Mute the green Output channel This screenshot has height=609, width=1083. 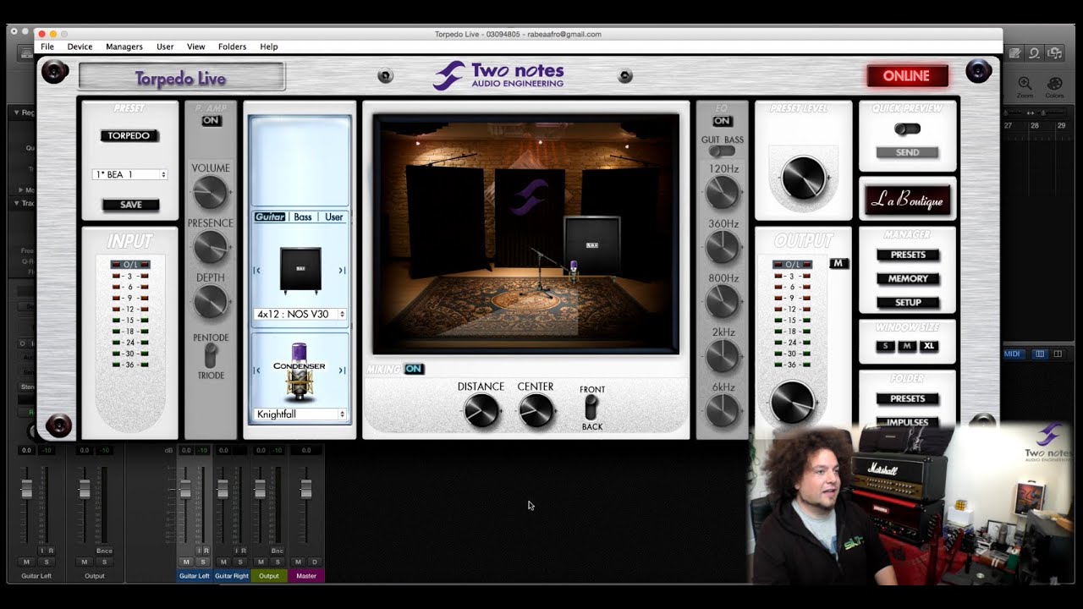pyautogui.click(x=261, y=562)
